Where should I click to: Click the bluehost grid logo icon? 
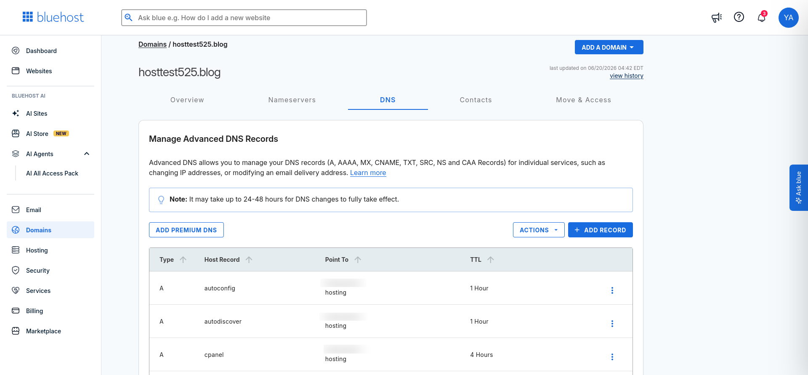pos(28,17)
